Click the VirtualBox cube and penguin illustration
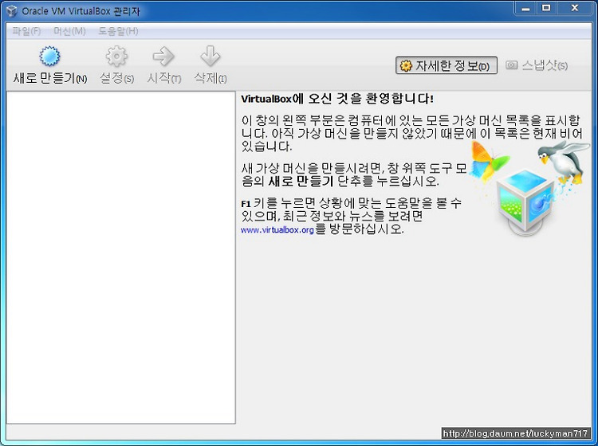Image resolution: width=598 pixels, height=446 pixels. pyautogui.click(x=529, y=188)
